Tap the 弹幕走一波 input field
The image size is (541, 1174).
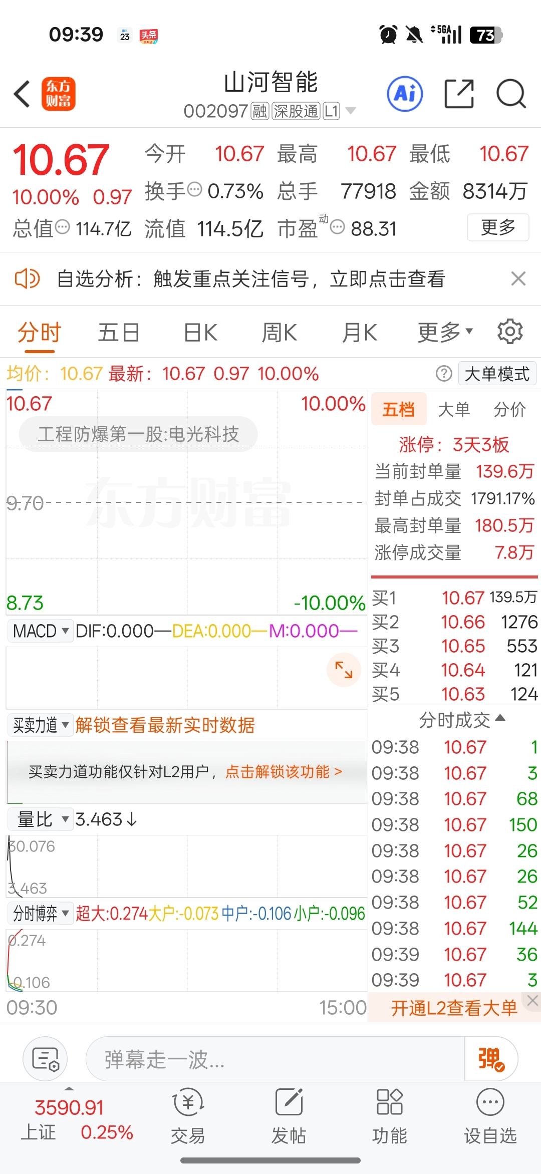click(275, 1059)
